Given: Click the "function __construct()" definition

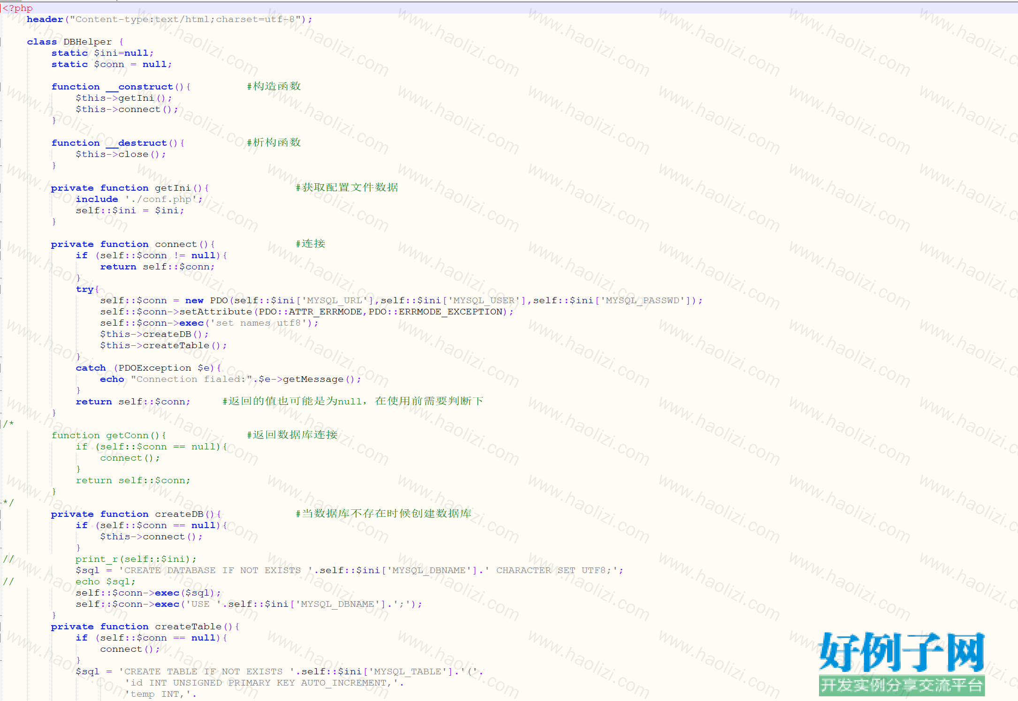Looking at the screenshot, I should [121, 87].
